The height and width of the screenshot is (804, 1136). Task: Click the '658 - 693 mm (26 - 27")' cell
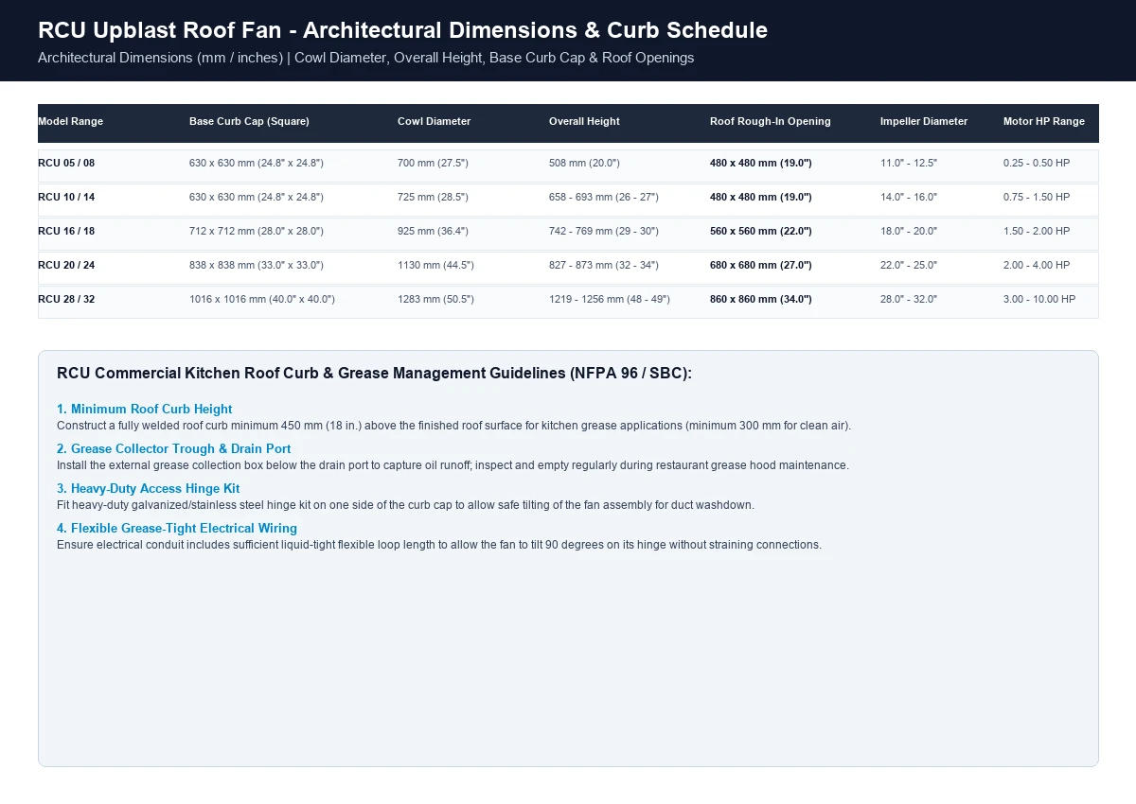(x=604, y=197)
